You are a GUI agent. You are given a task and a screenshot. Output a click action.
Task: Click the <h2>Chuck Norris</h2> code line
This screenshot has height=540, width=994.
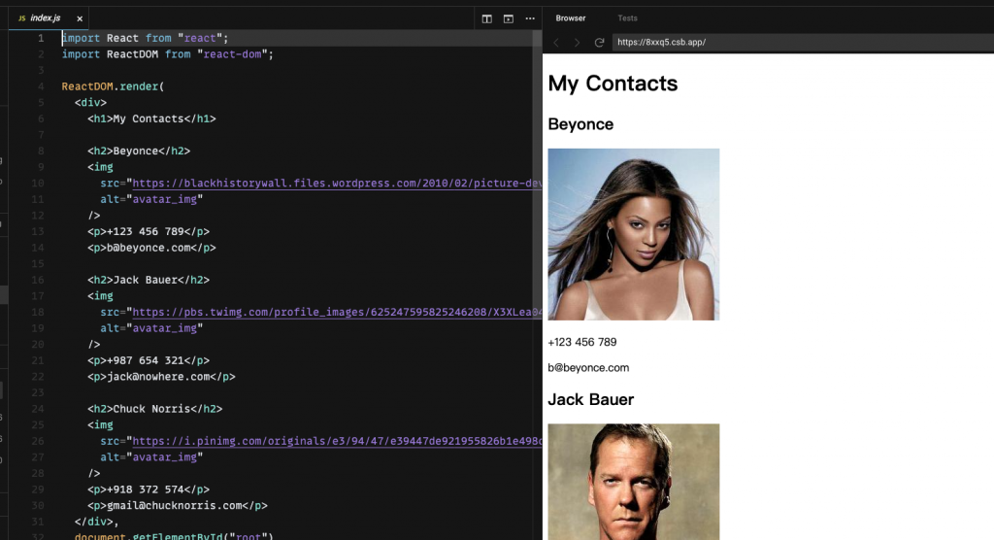coord(154,409)
